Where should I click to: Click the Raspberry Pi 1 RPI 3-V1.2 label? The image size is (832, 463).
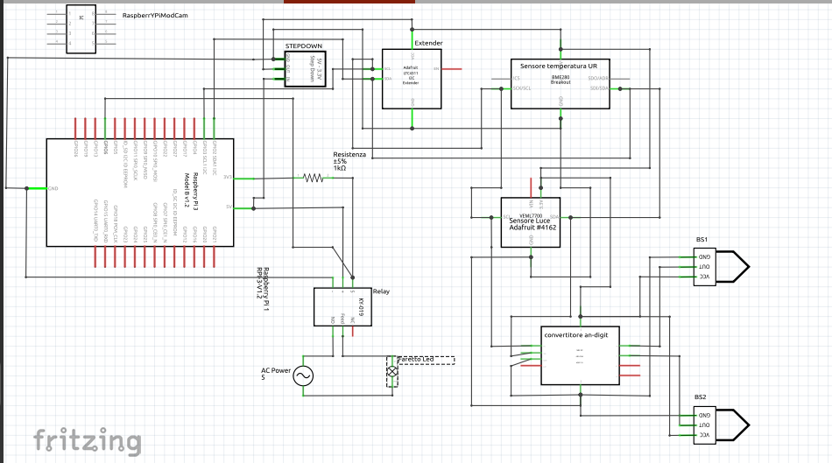263,289
